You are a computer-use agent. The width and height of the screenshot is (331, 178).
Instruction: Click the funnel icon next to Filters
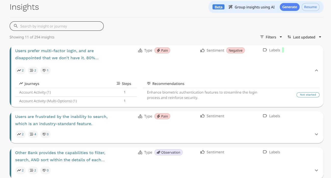[262, 37]
